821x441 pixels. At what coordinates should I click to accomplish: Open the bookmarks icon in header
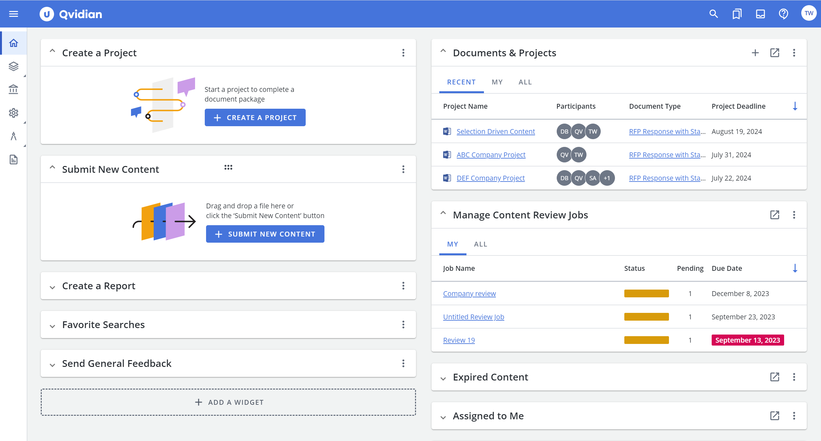[x=737, y=14]
